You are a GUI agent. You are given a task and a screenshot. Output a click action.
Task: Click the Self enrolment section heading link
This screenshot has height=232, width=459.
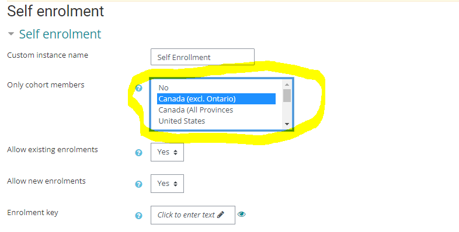click(x=60, y=34)
